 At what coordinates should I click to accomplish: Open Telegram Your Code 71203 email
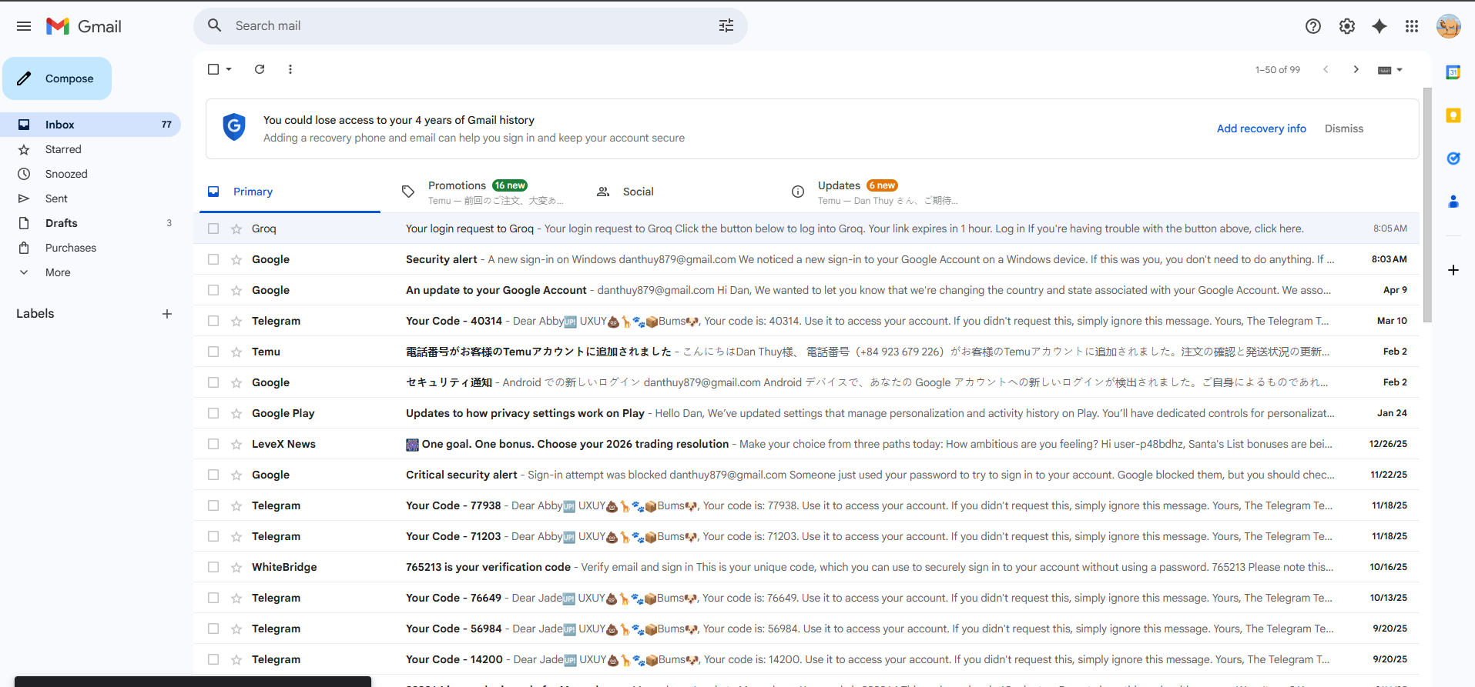coord(806,536)
